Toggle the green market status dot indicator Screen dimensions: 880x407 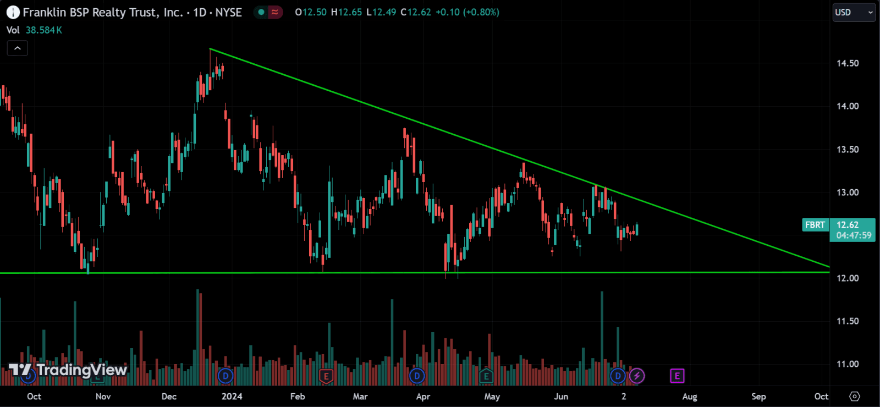(261, 12)
